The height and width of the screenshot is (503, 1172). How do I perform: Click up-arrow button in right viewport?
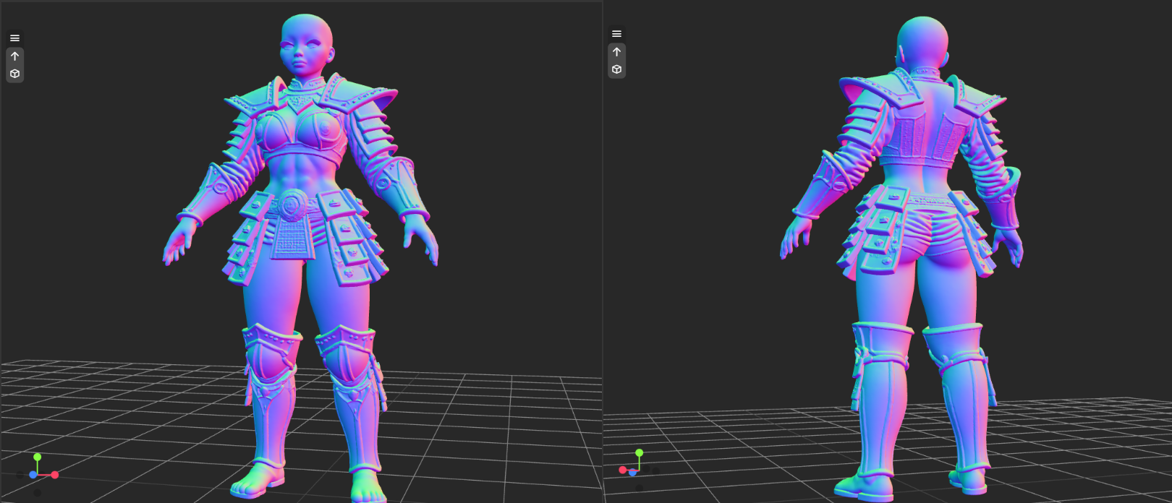pyautogui.click(x=616, y=52)
